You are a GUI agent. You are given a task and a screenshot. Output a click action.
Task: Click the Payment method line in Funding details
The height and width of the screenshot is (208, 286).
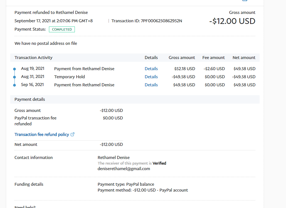143,190
